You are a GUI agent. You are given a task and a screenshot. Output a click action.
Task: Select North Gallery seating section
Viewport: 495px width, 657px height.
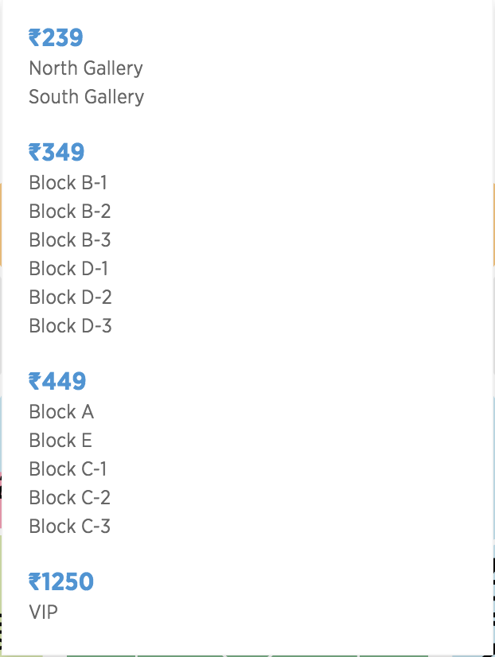(x=86, y=68)
